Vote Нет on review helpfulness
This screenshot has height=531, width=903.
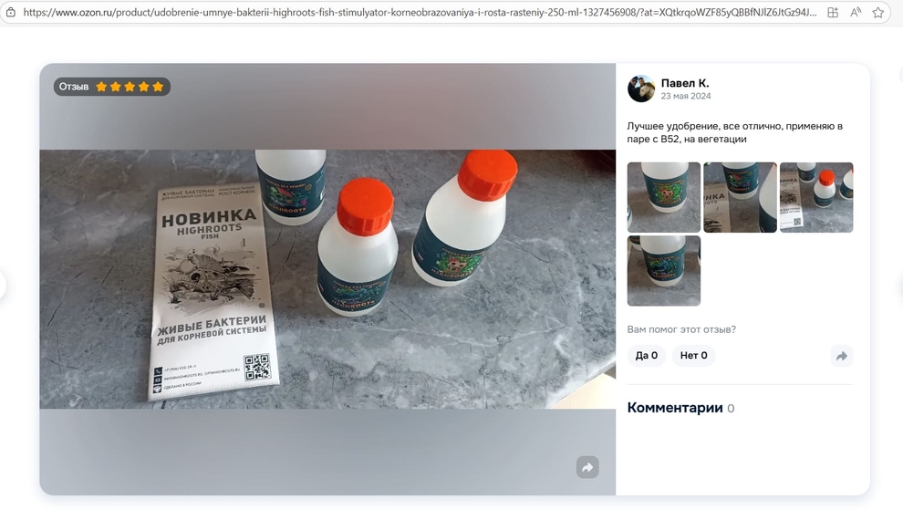(x=693, y=355)
